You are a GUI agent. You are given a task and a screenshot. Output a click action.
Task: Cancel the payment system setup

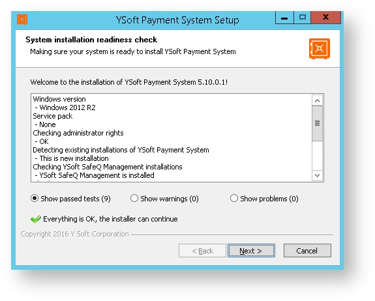click(307, 251)
